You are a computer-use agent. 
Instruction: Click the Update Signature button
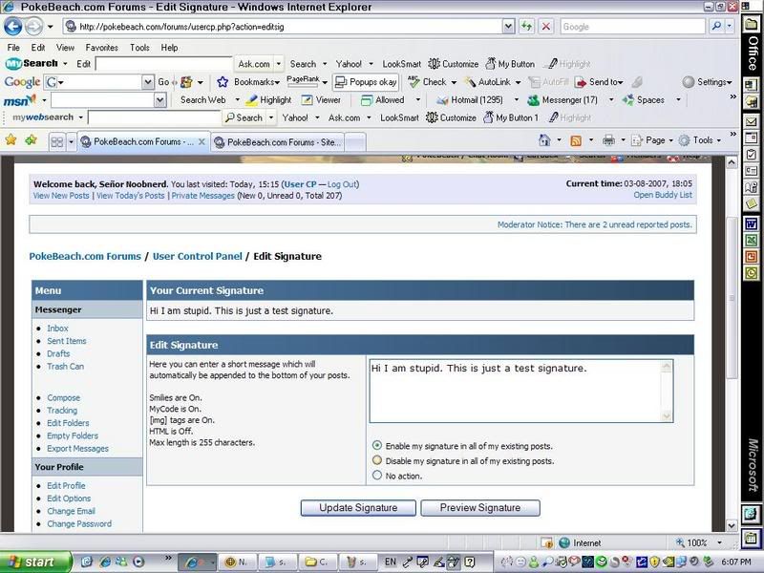[358, 508]
